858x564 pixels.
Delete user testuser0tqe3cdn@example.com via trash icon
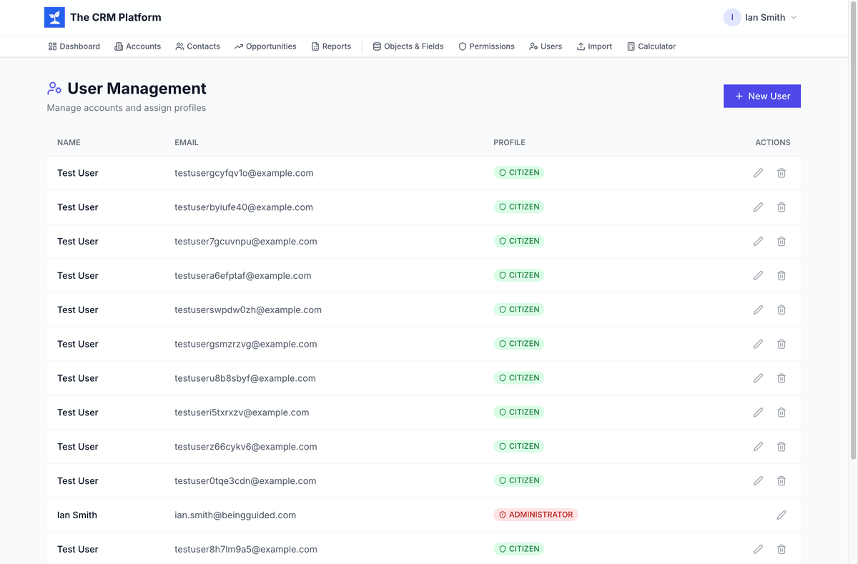[x=781, y=481]
